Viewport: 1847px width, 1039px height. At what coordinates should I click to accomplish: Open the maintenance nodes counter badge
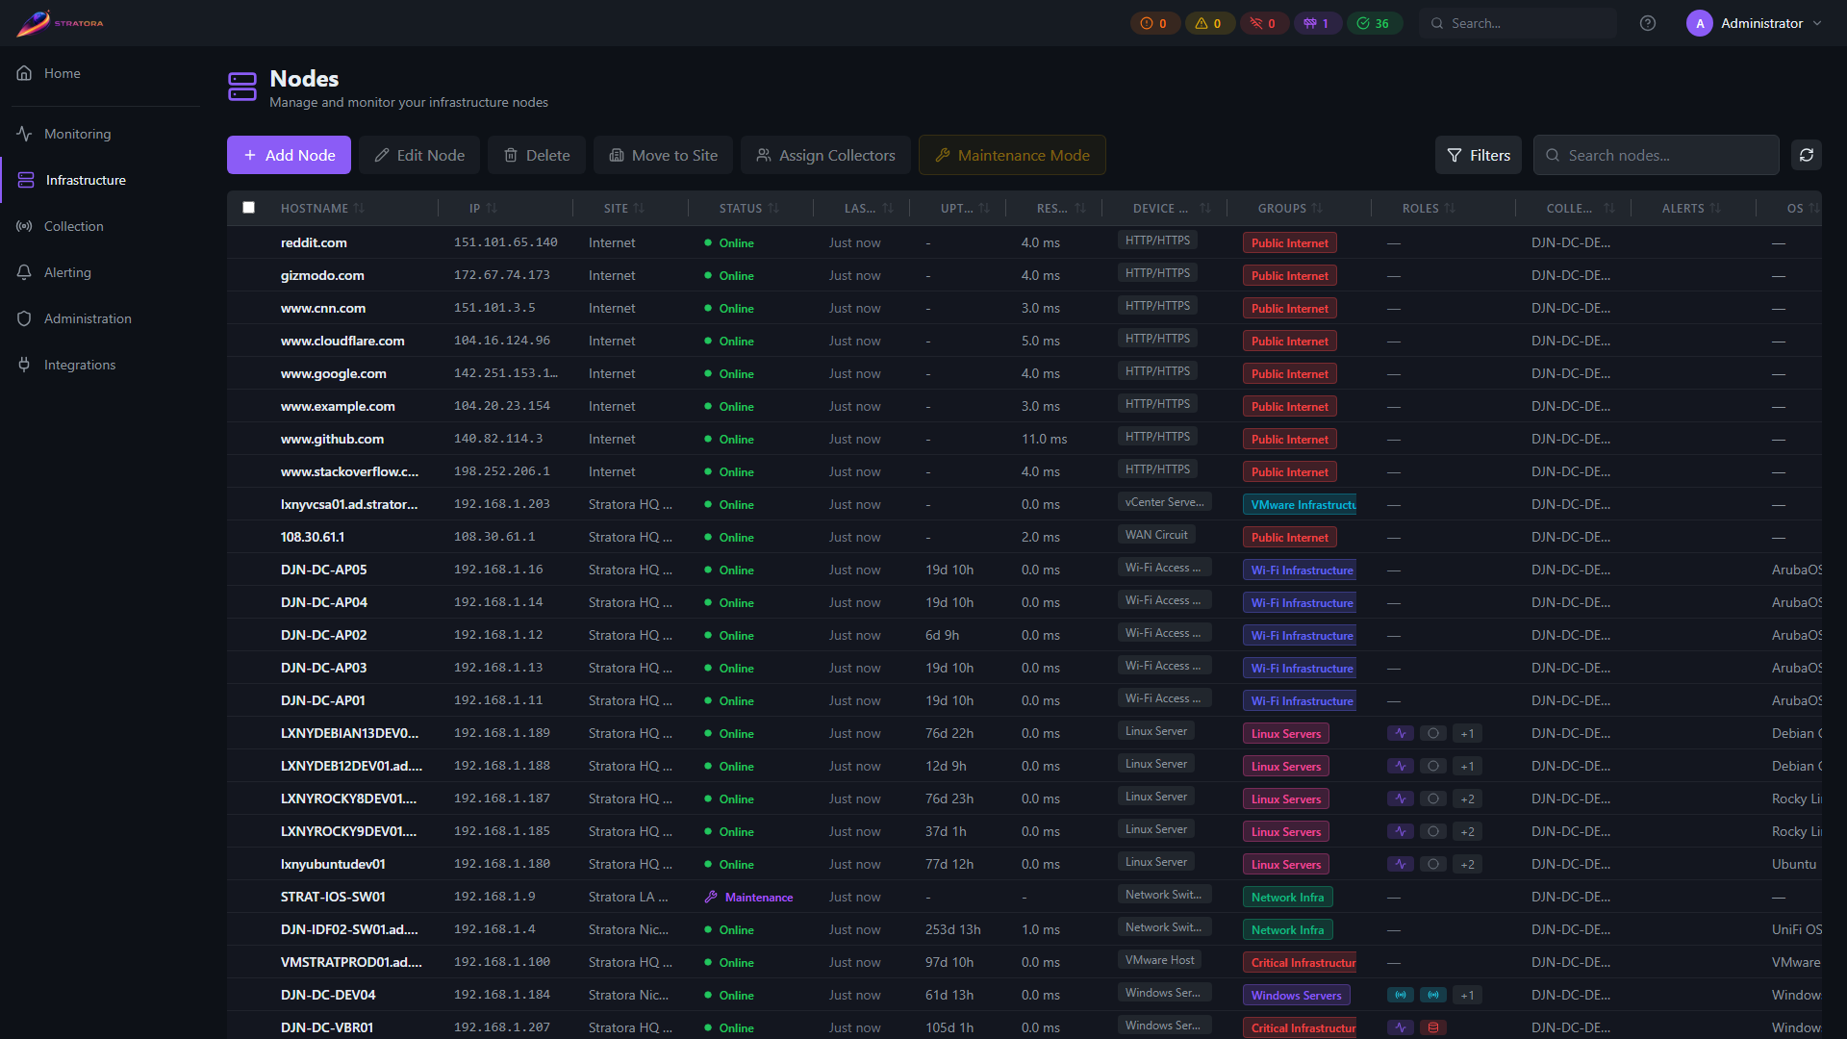(x=1317, y=23)
